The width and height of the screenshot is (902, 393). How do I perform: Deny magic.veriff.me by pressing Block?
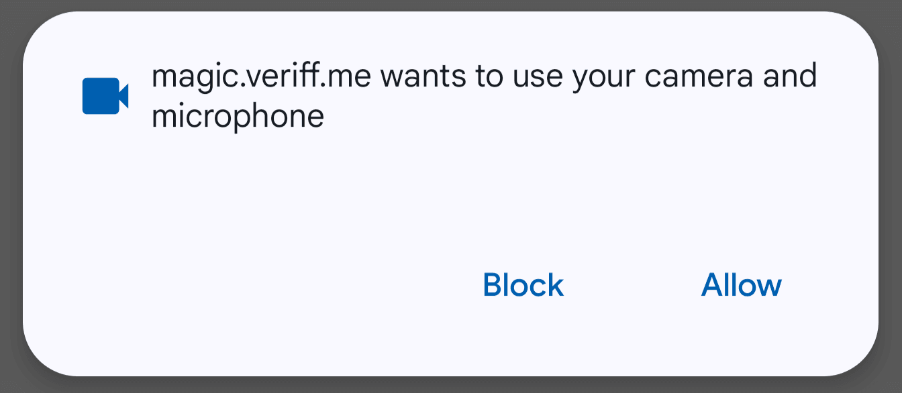pyautogui.click(x=523, y=285)
